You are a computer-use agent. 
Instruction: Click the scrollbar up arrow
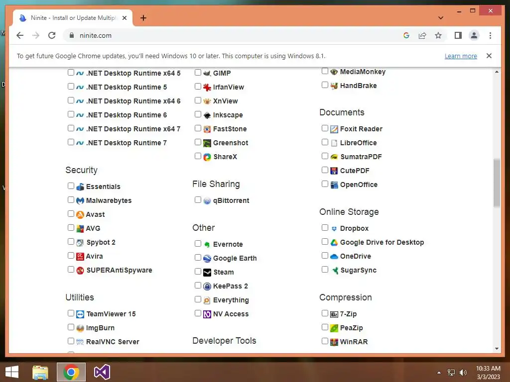point(497,72)
